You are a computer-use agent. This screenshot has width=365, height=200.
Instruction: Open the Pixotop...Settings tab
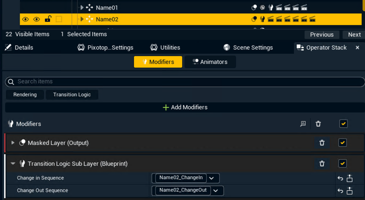[105, 48]
